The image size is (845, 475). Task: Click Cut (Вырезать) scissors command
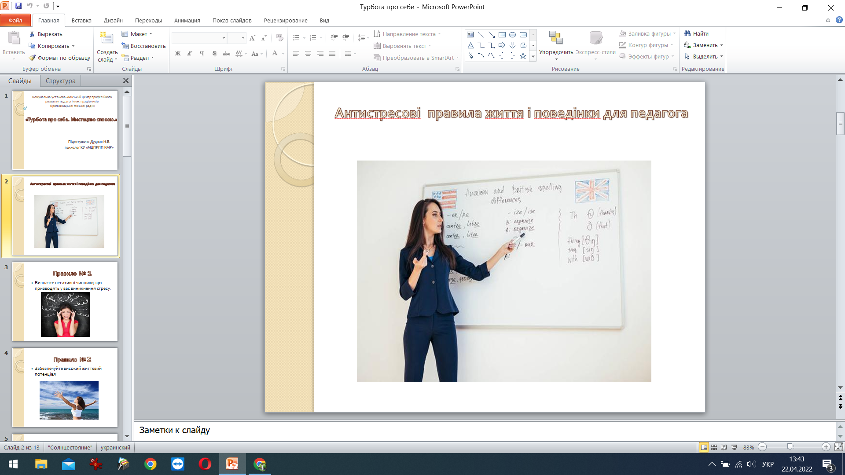point(45,34)
